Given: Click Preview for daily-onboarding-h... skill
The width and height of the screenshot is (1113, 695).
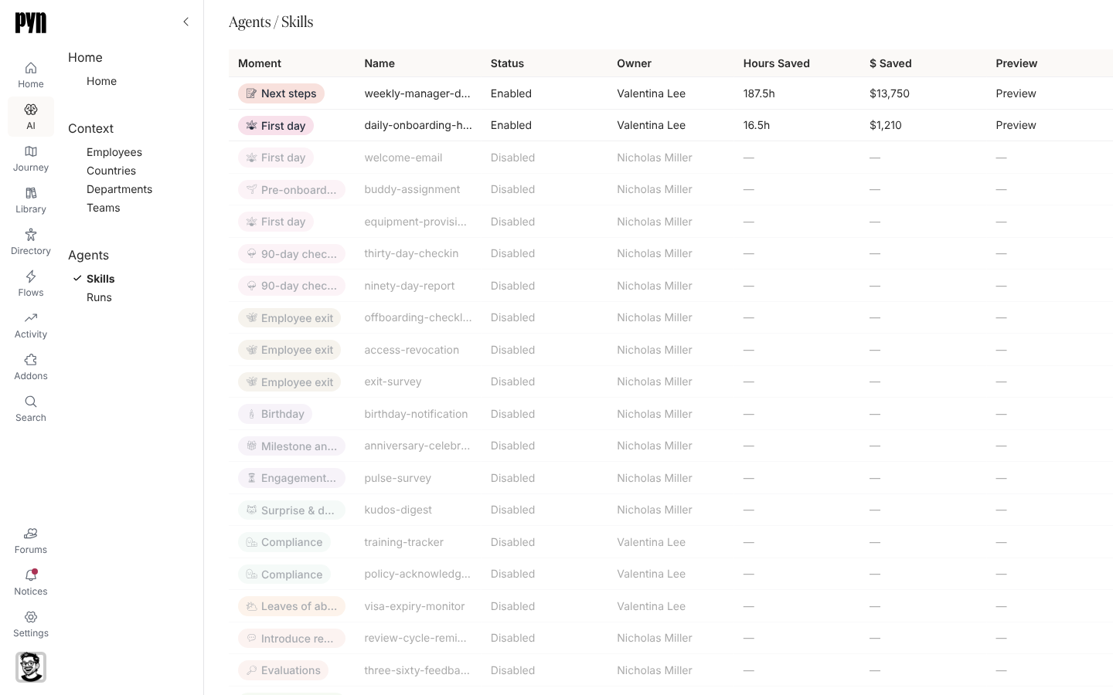Looking at the screenshot, I should [x=1016, y=125].
